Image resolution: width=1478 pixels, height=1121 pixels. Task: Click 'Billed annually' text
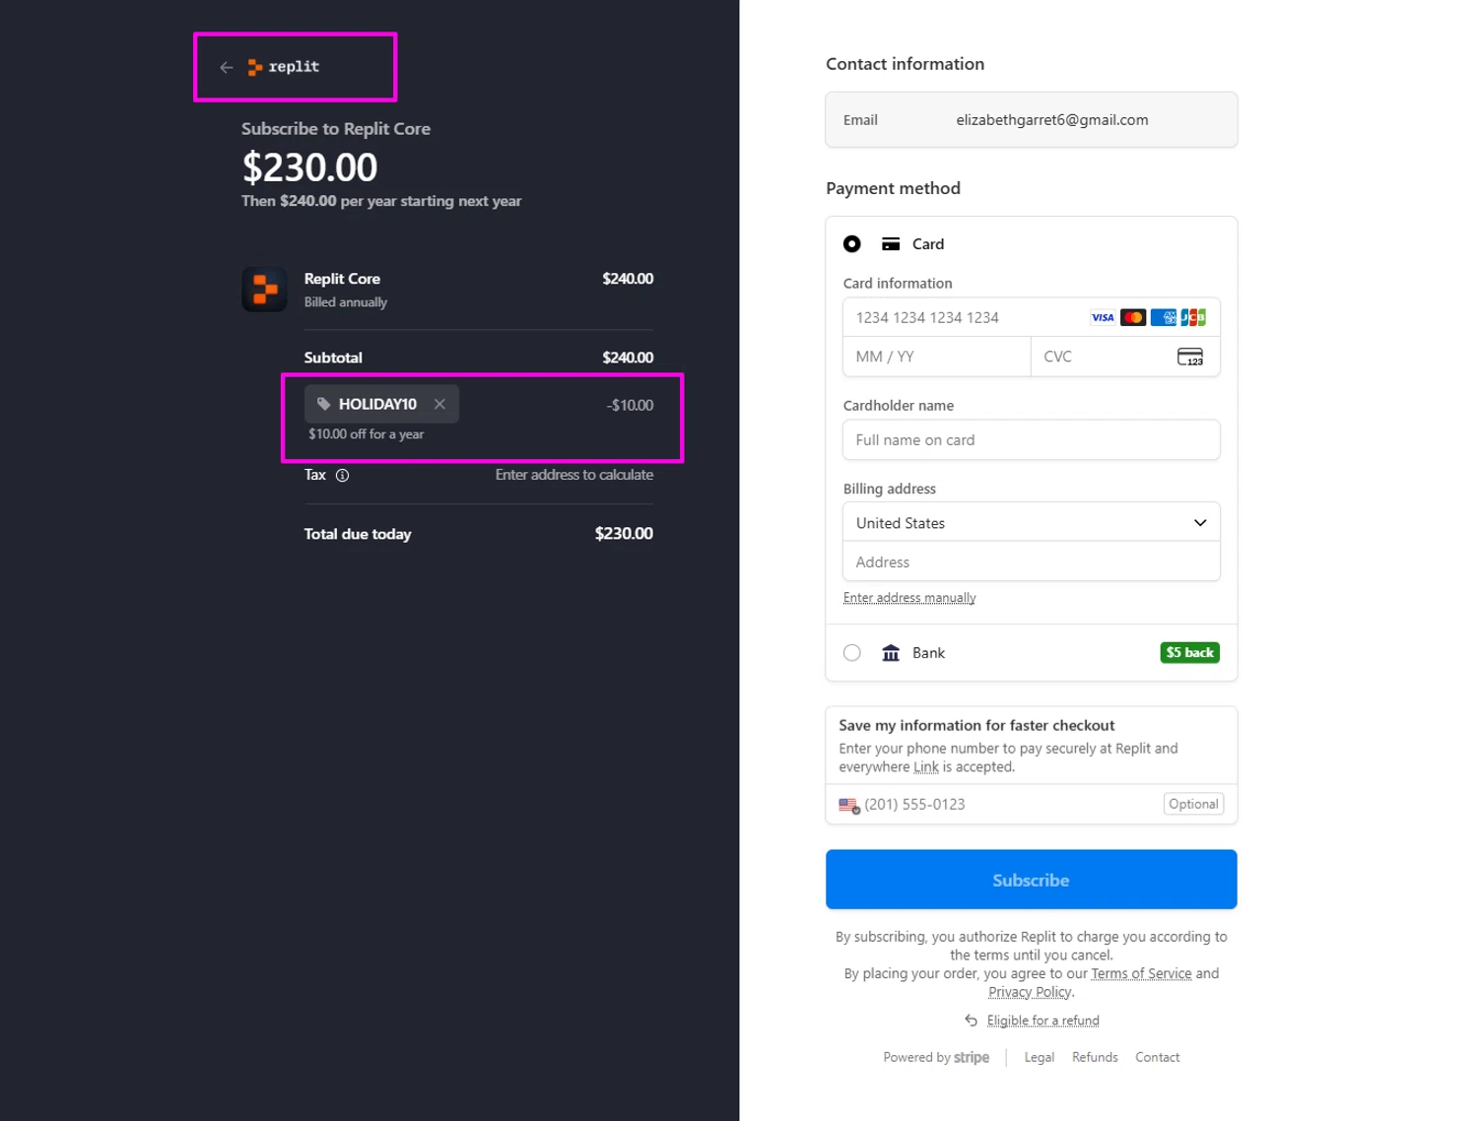(346, 302)
